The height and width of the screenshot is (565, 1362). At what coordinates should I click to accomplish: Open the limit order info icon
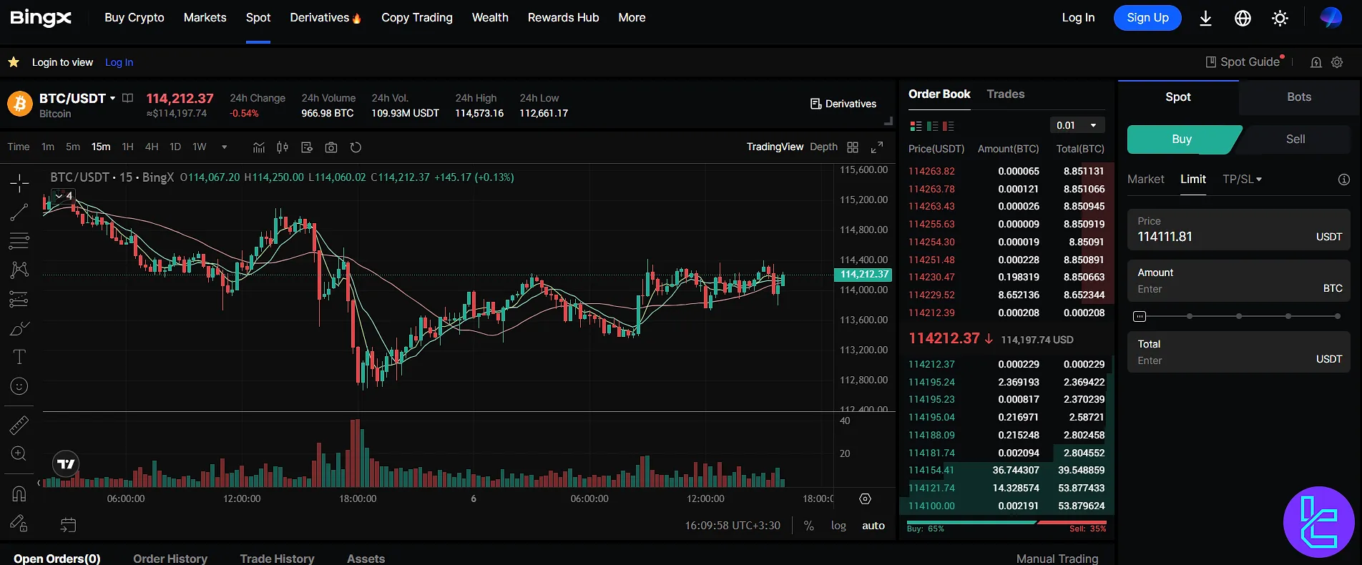1344,180
